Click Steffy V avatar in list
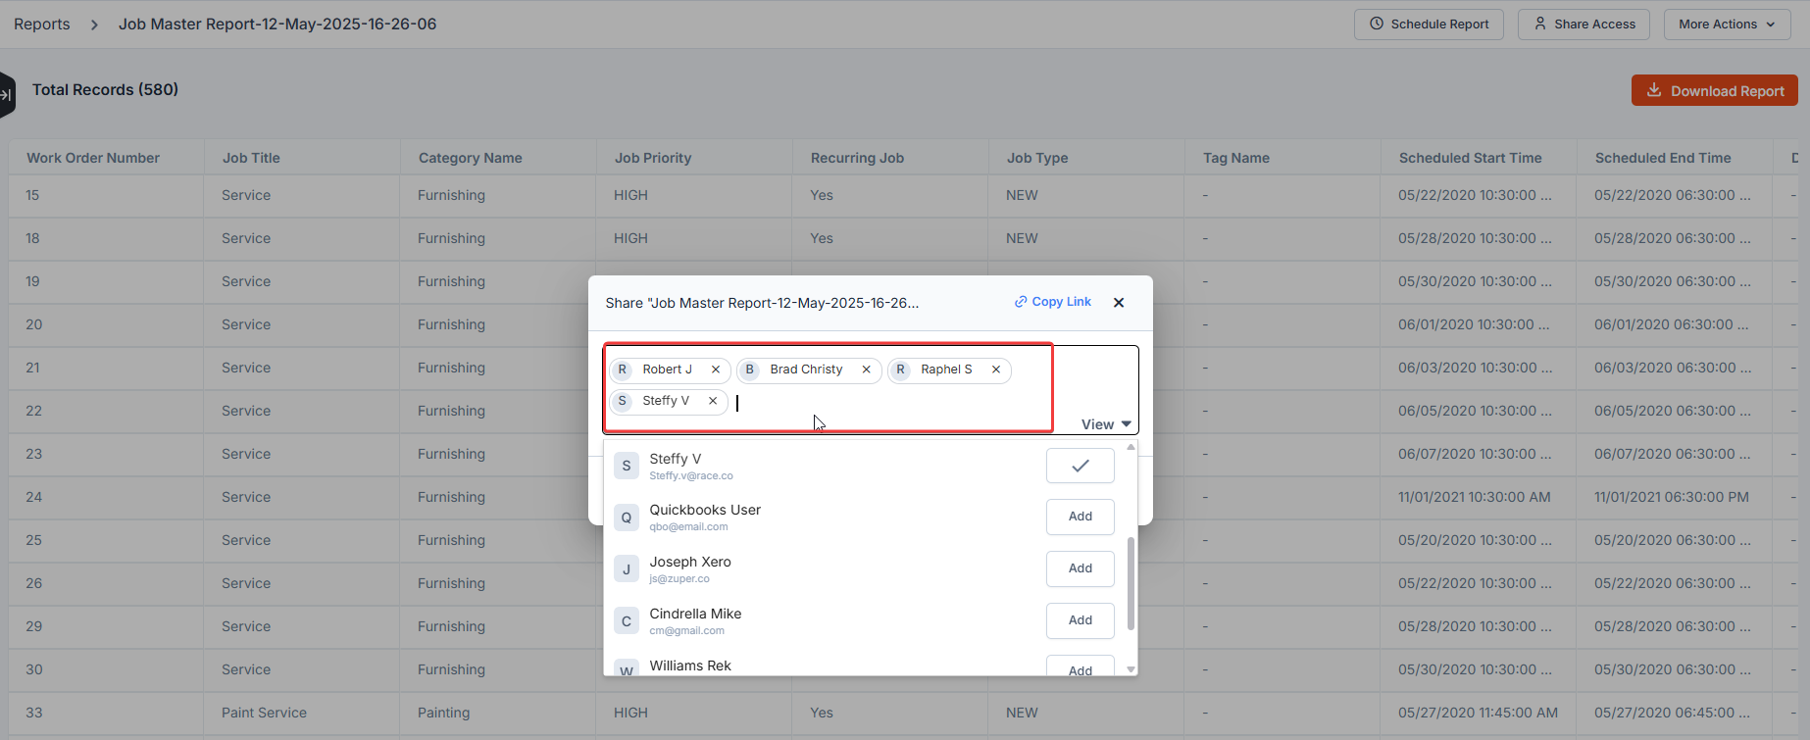Image resolution: width=1810 pixels, height=740 pixels. 627,466
